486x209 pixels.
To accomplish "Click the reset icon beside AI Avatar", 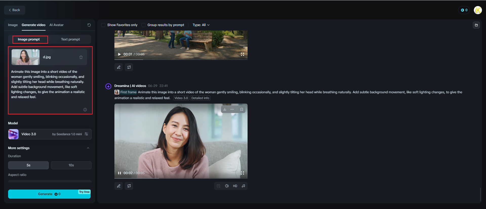I will pos(89,25).
